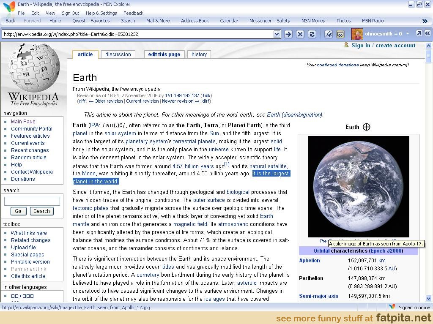This screenshot has width=433, height=324.
Task: Click the double left chevron collapse icon
Action: (428, 33)
